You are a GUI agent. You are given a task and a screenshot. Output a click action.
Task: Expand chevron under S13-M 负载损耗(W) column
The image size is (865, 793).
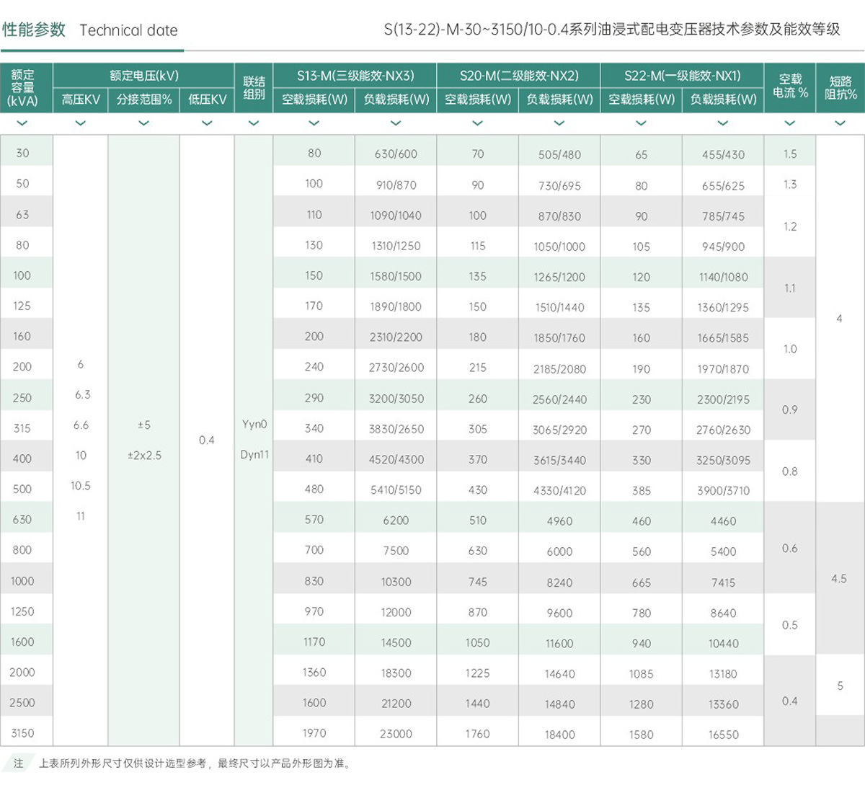point(396,123)
